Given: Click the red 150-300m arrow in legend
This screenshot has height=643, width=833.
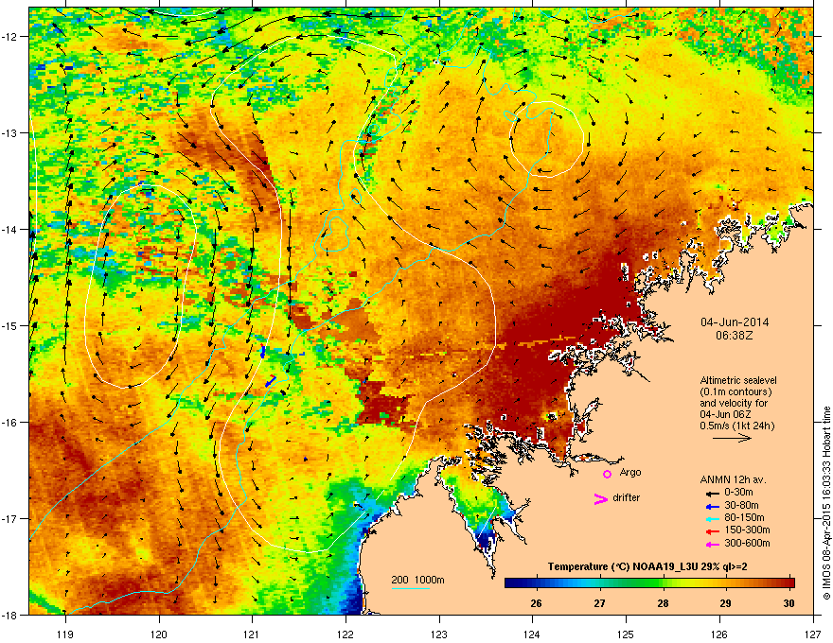Looking at the screenshot, I should click(x=713, y=531).
